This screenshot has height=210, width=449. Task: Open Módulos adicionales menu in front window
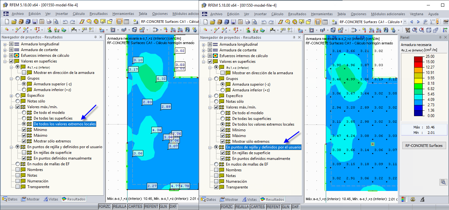[388, 14]
